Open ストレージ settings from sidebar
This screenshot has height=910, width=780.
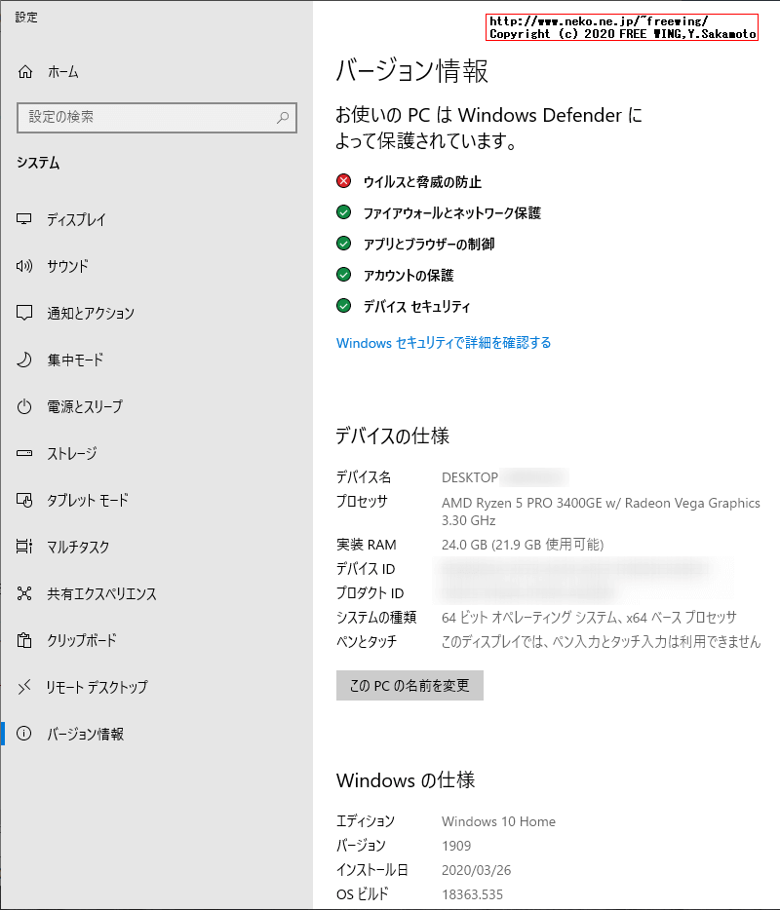[73, 453]
